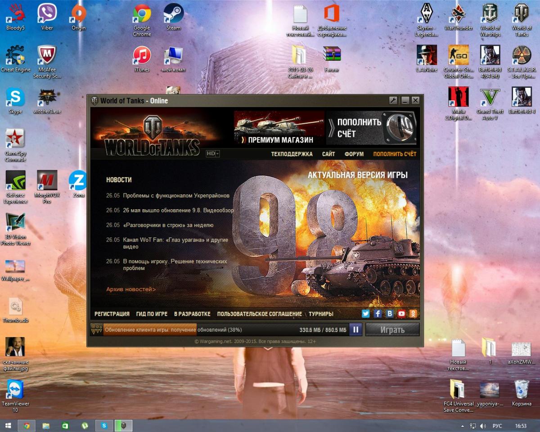Open the Twitter social icon
Viewport: 540px width, 432px height.
coord(366,314)
